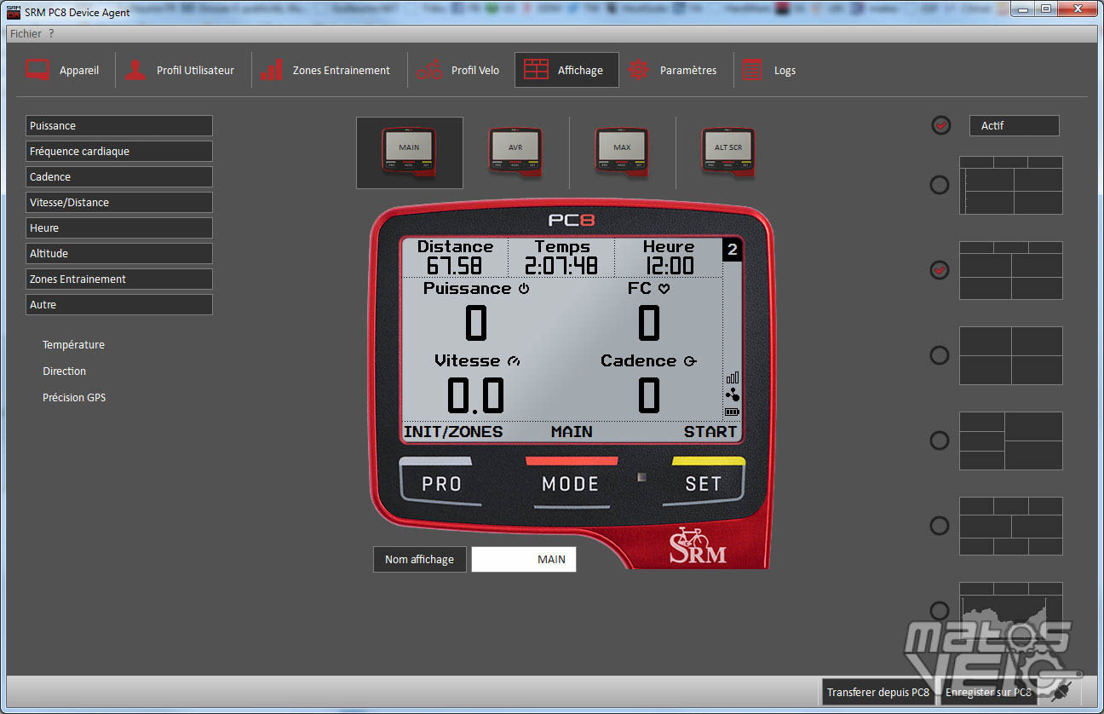Image resolution: width=1104 pixels, height=714 pixels.
Task: Click Transferer depuis PC8 button
Action: pyautogui.click(x=878, y=692)
